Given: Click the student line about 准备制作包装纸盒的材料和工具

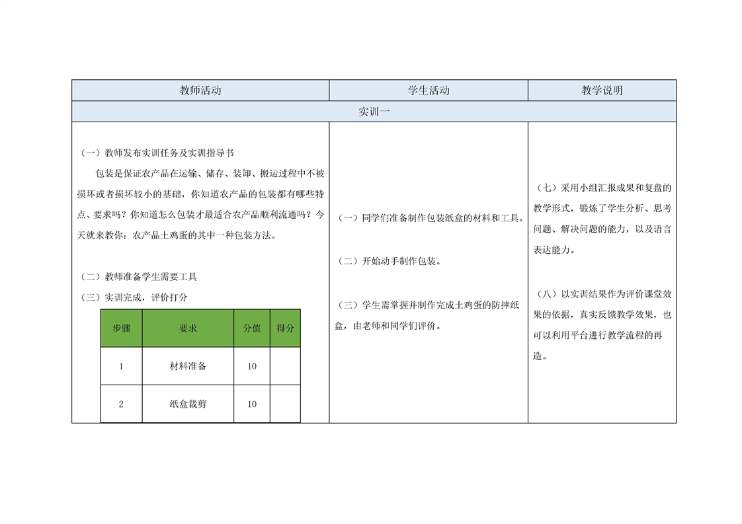Looking at the screenshot, I should point(429,218).
